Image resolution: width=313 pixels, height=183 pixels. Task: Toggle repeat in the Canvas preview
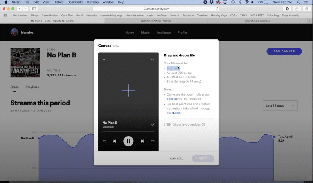[153, 141]
